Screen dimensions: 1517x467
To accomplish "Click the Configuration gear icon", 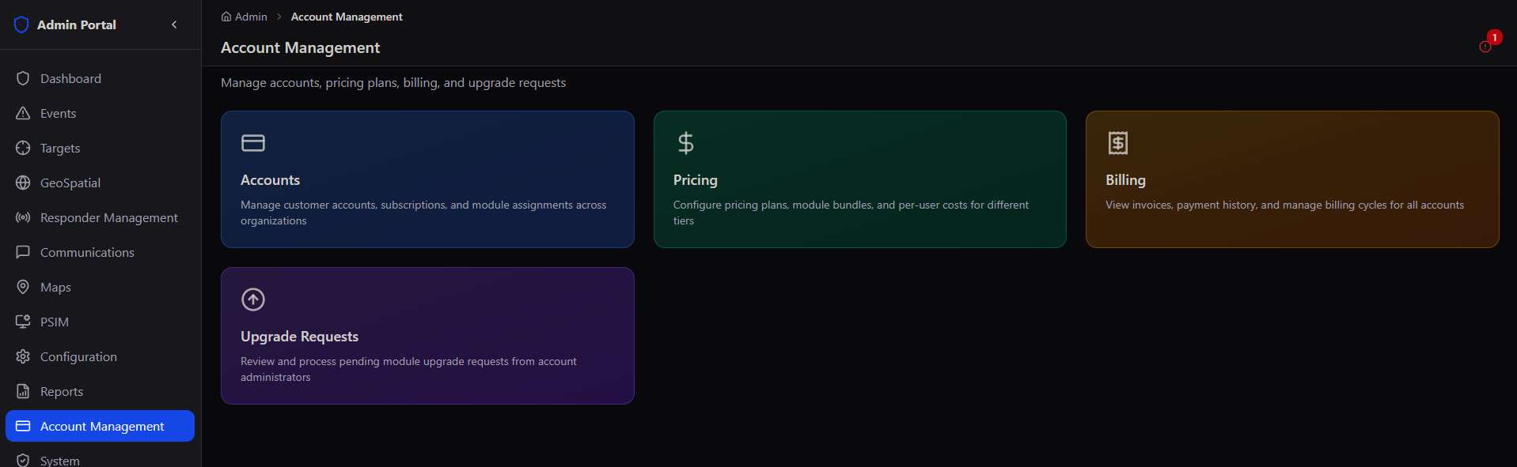I will [23, 356].
